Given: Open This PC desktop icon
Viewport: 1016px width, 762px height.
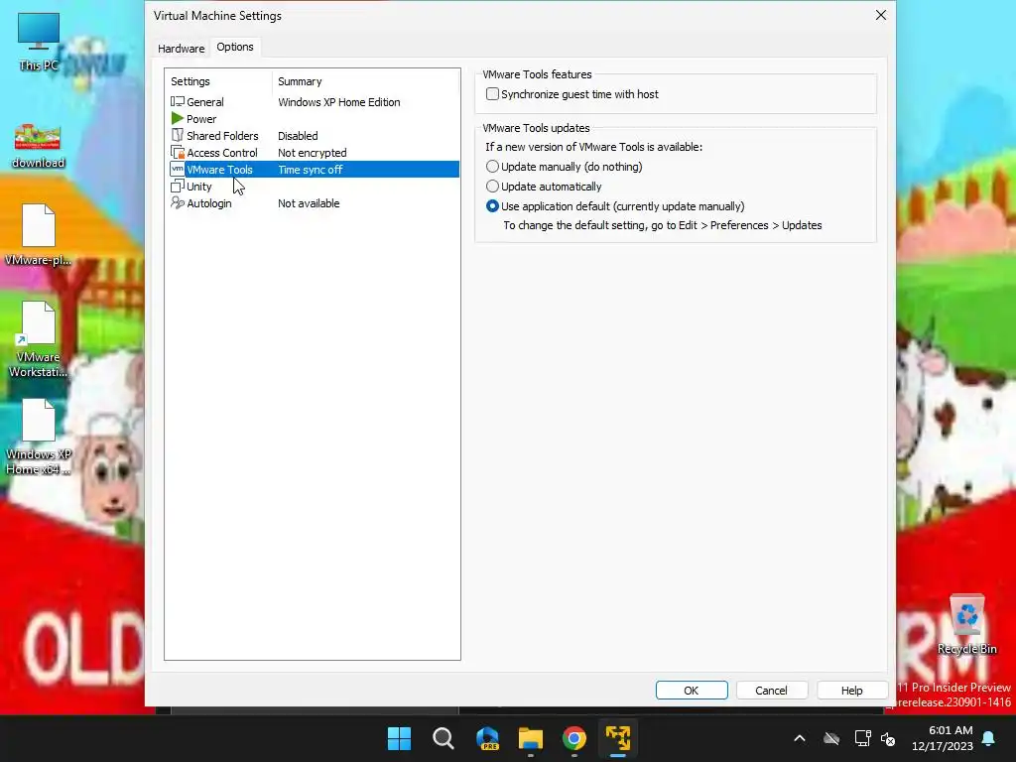Looking at the screenshot, I should [39, 41].
